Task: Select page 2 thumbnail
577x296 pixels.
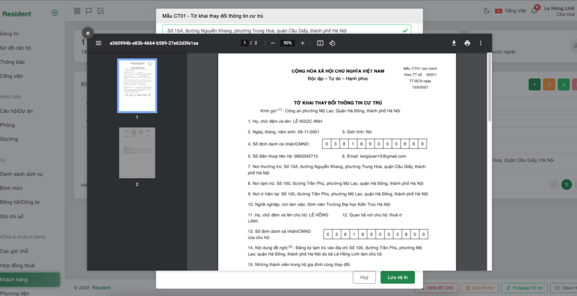Action: tap(137, 153)
